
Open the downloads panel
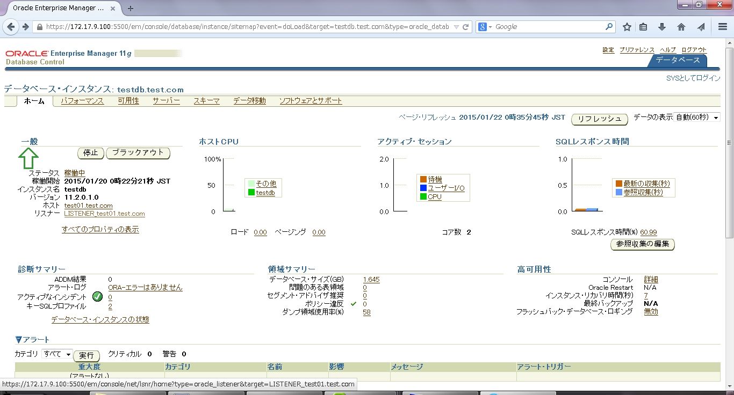662,27
